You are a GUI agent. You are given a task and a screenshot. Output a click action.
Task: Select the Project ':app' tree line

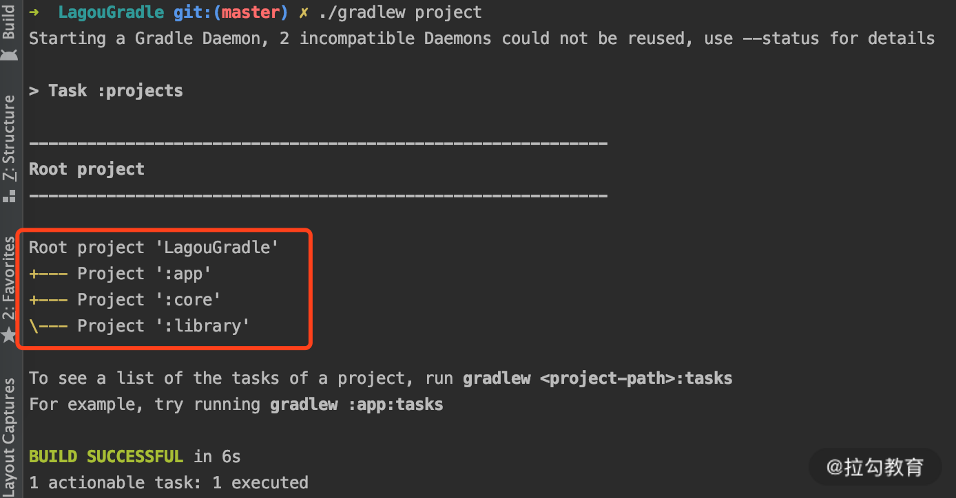click(120, 274)
